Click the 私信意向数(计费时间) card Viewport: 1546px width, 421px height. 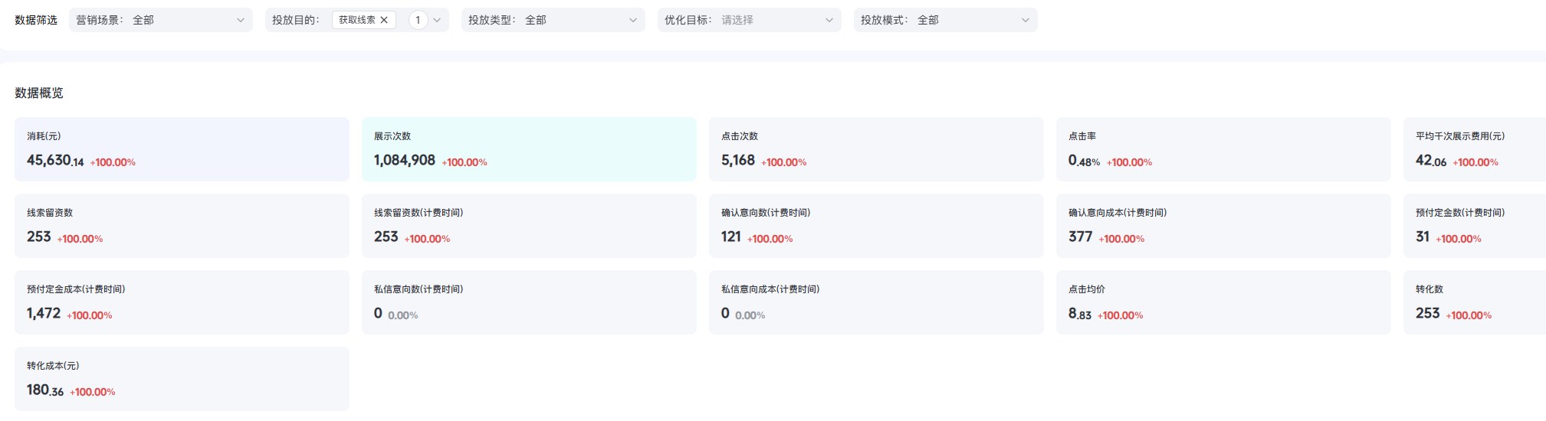click(529, 302)
